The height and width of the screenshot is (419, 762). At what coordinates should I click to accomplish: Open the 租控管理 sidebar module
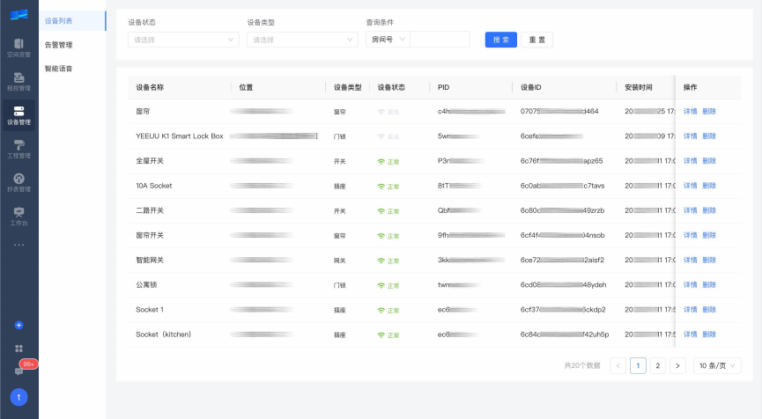(x=19, y=82)
